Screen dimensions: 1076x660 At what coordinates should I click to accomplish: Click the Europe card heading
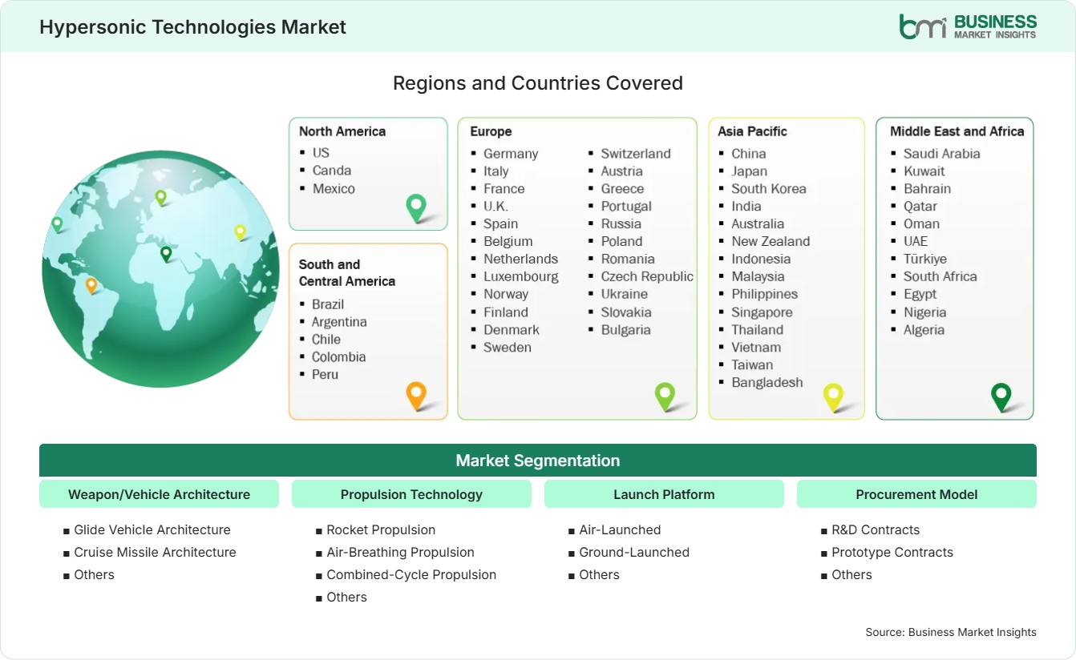[x=491, y=131]
